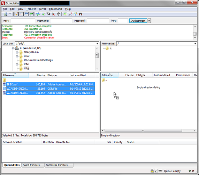Refresh the file and folder lists
Image resolution: width=199 pixels, height=175 pixels.
pos(38,14)
